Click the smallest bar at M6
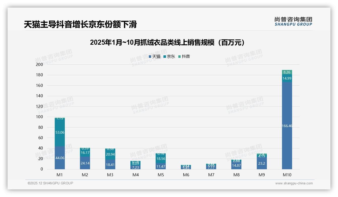Viewport: 338px width, 197px height. click(186, 167)
